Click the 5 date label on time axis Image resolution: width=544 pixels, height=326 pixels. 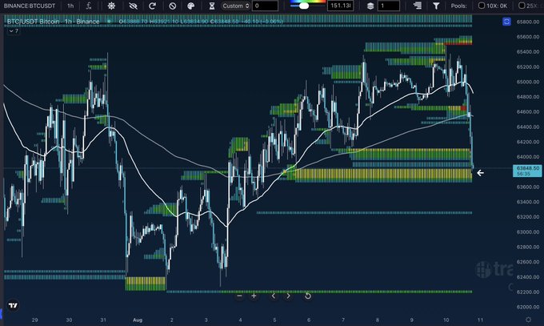[274, 320]
